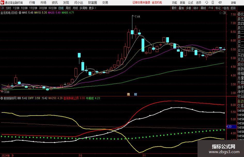Switch to 60分钟 period tab
The height and width of the screenshot is (157, 244).
tap(53, 8)
